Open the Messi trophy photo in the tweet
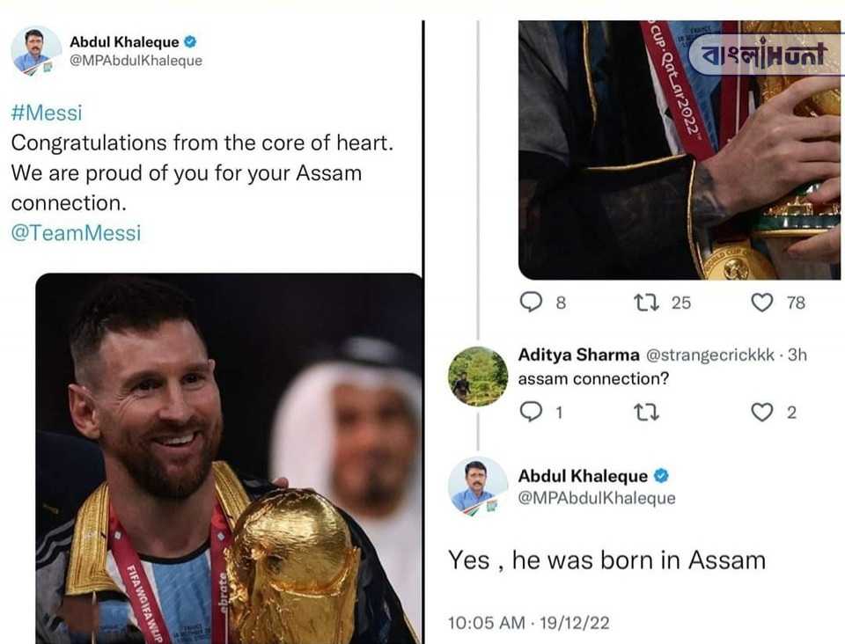The image size is (845, 644). pyautogui.click(x=229, y=458)
